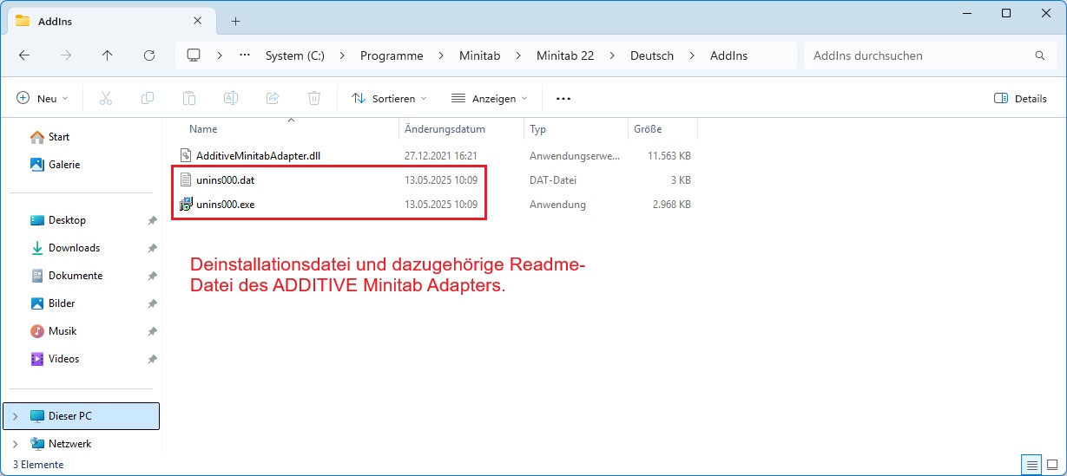This screenshot has height=476, width=1067.
Task: Click the Cut scissors icon
Action: click(106, 98)
